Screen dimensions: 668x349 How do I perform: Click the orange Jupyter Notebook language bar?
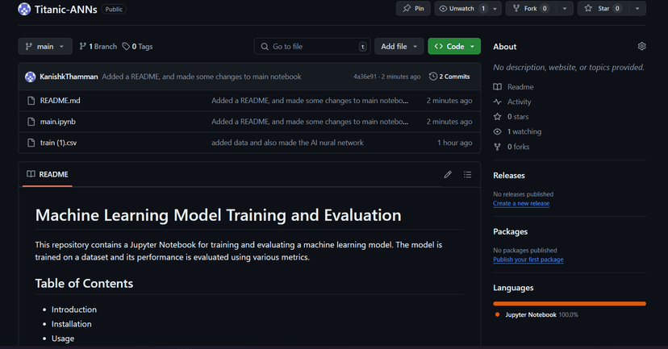point(570,303)
